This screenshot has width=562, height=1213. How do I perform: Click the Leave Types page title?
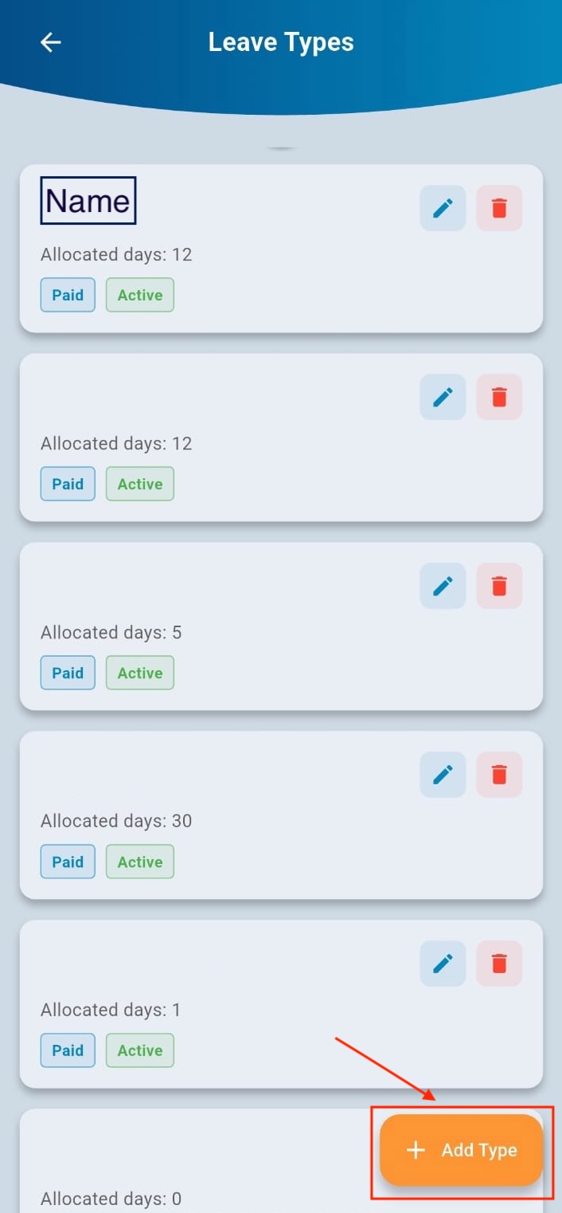coord(281,42)
